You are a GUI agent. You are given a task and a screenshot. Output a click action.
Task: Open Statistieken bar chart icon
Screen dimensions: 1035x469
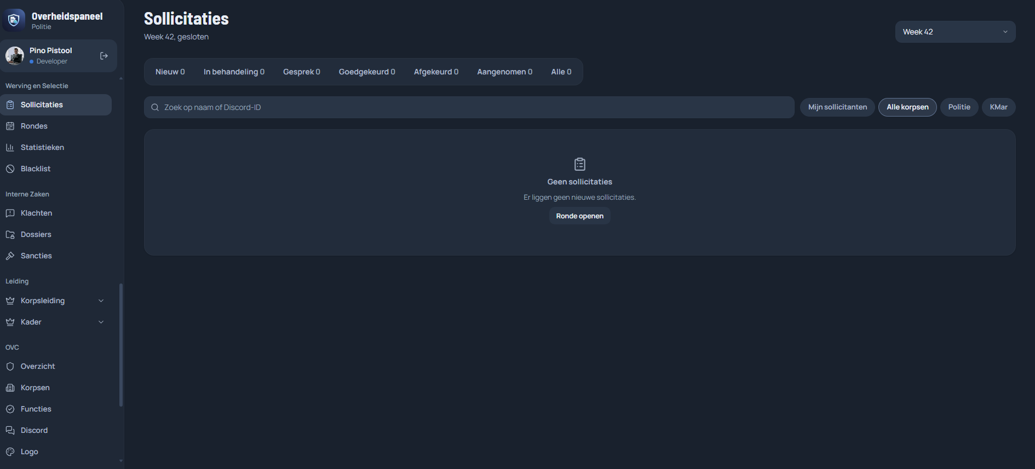coord(10,147)
